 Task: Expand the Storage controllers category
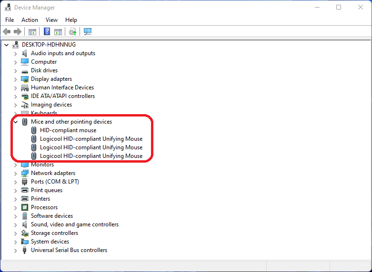point(15,233)
